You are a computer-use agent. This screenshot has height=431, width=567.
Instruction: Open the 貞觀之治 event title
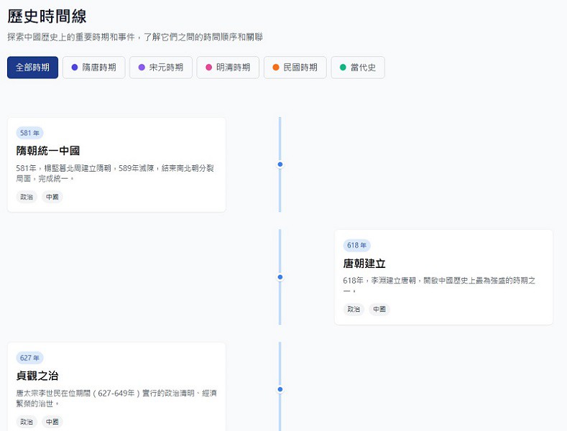37,376
